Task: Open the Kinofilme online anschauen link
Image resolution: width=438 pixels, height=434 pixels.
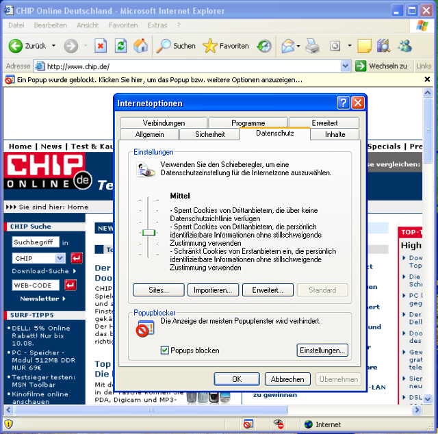Action: click(x=40, y=398)
